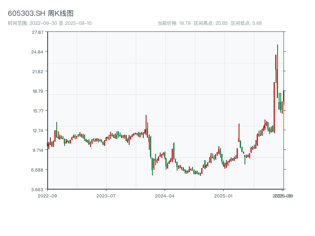Click y-axis label 12.74

click(38, 131)
